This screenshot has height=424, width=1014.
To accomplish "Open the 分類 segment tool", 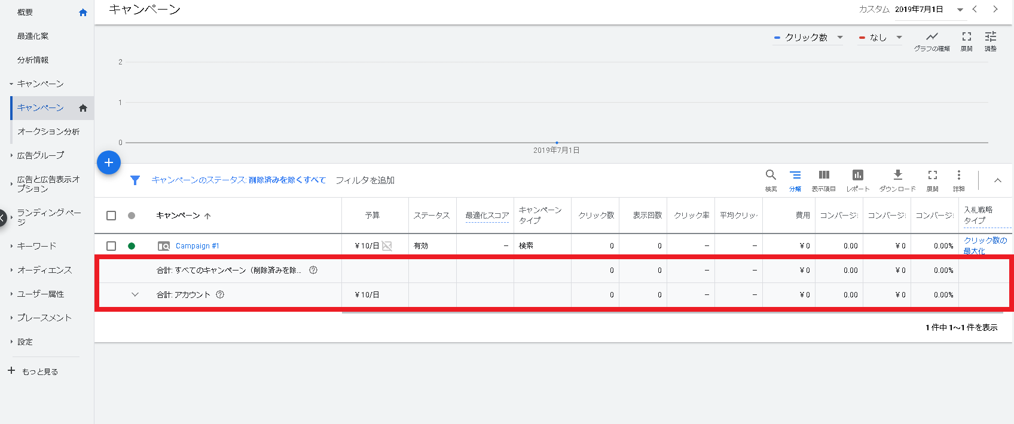I will 795,180.
